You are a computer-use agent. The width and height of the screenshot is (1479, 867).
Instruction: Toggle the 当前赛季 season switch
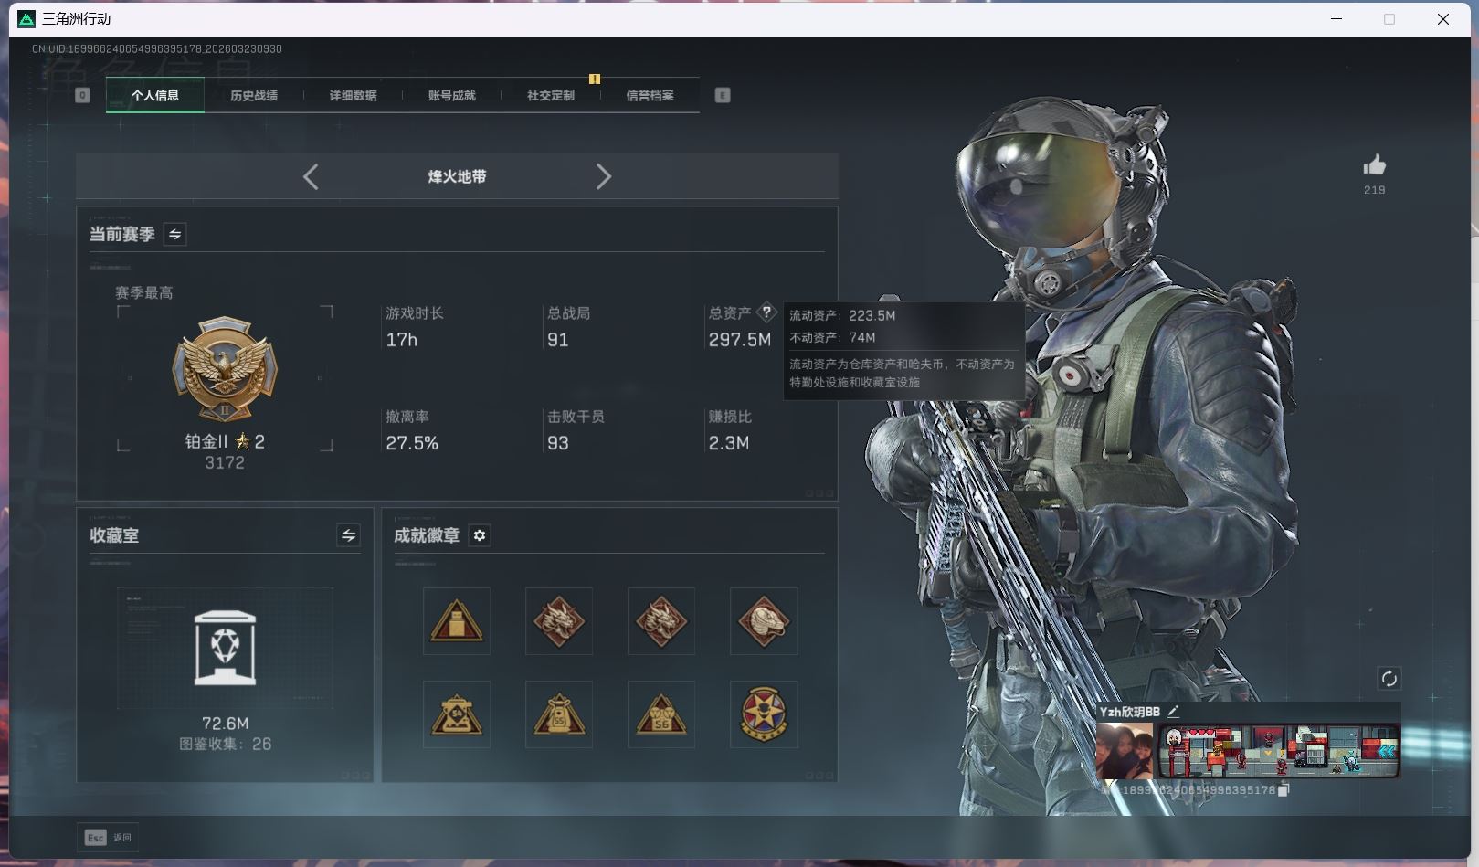click(174, 235)
